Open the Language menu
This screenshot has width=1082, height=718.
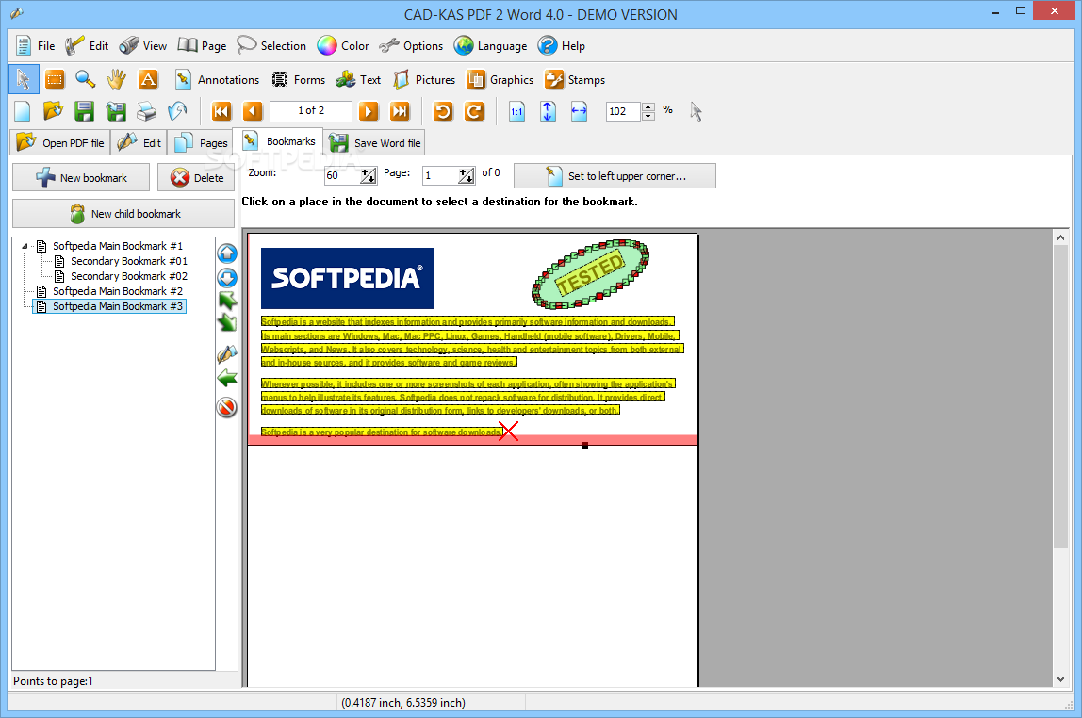point(491,46)
